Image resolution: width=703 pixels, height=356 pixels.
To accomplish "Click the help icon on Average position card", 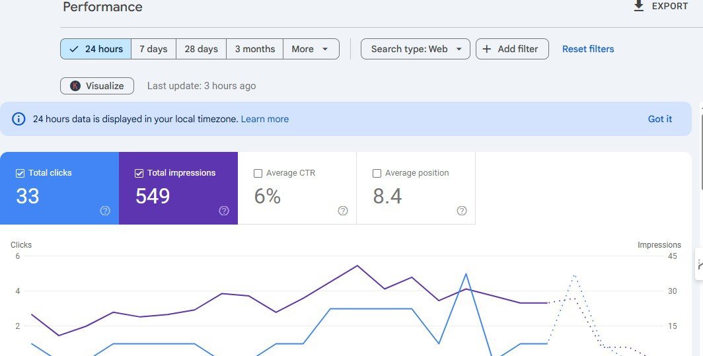I will tap(462, 211).
